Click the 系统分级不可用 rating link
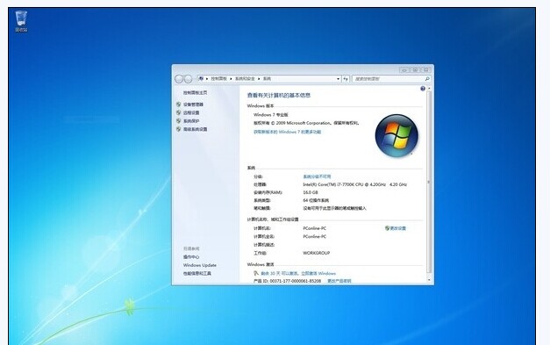The image size is (550, 345). [x=317, y=176]
